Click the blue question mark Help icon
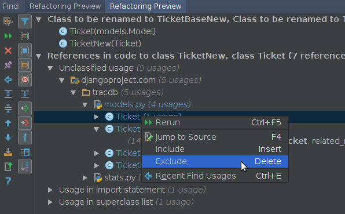345x214 pixels. (x=8, y=181)
